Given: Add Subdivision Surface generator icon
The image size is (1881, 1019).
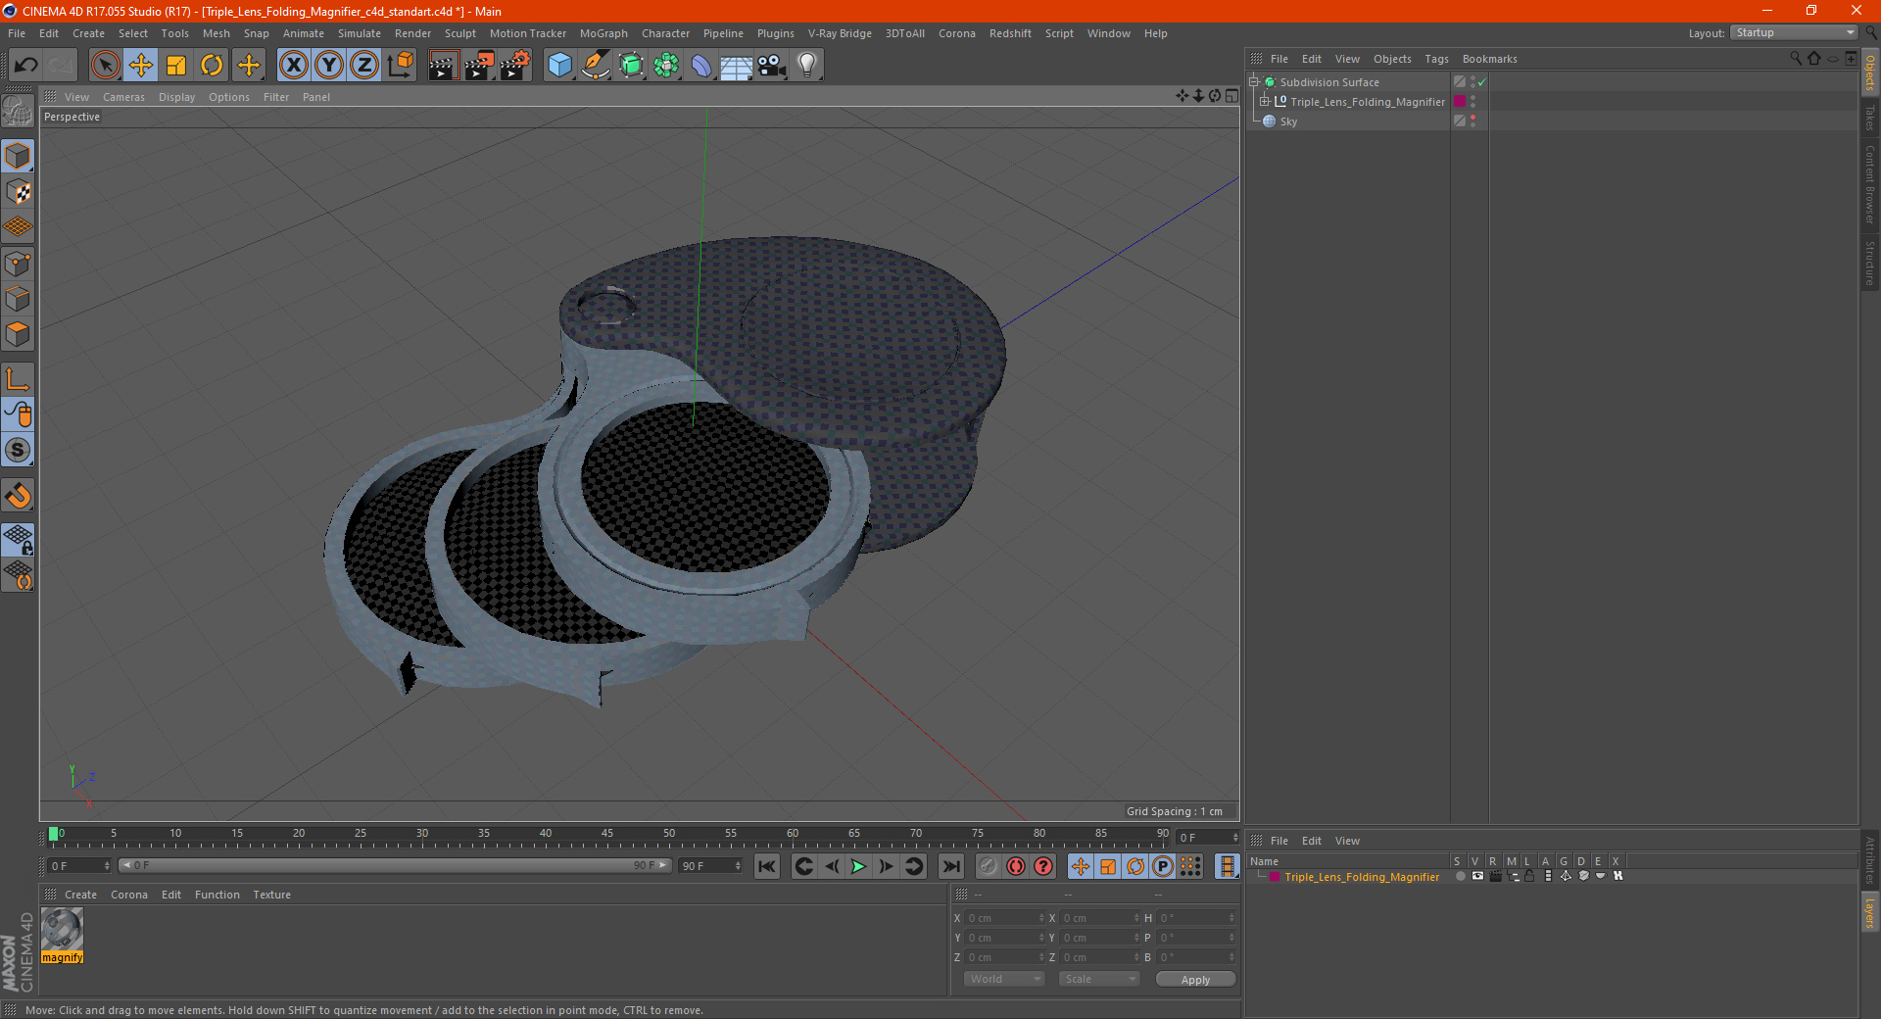Looking at the screenshot, I should pos(631,66).
